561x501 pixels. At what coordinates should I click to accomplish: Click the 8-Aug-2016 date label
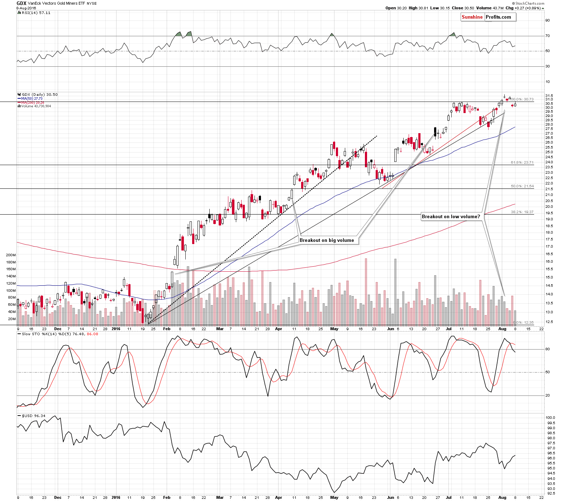point(26,8)
